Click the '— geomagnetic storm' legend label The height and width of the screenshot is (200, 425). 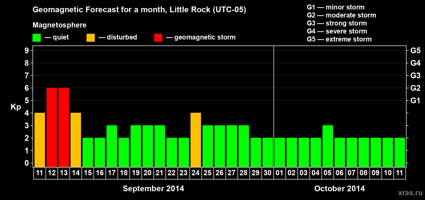coord(201,37)
